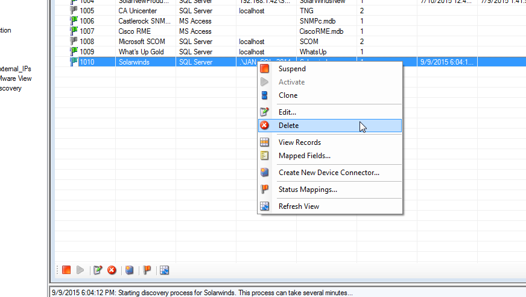Screen dimensions: 526x297
Task: Click the Edit pencil icon in bottom toolbar
Action: 98,270
